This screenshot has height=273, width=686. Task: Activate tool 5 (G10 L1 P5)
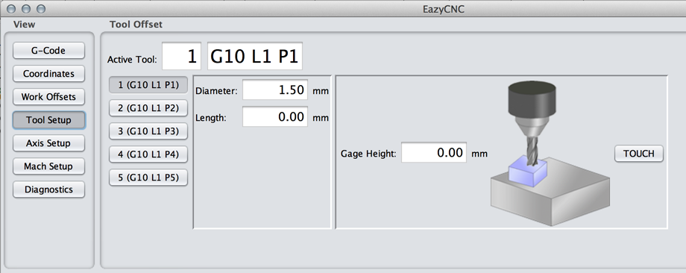148,178
